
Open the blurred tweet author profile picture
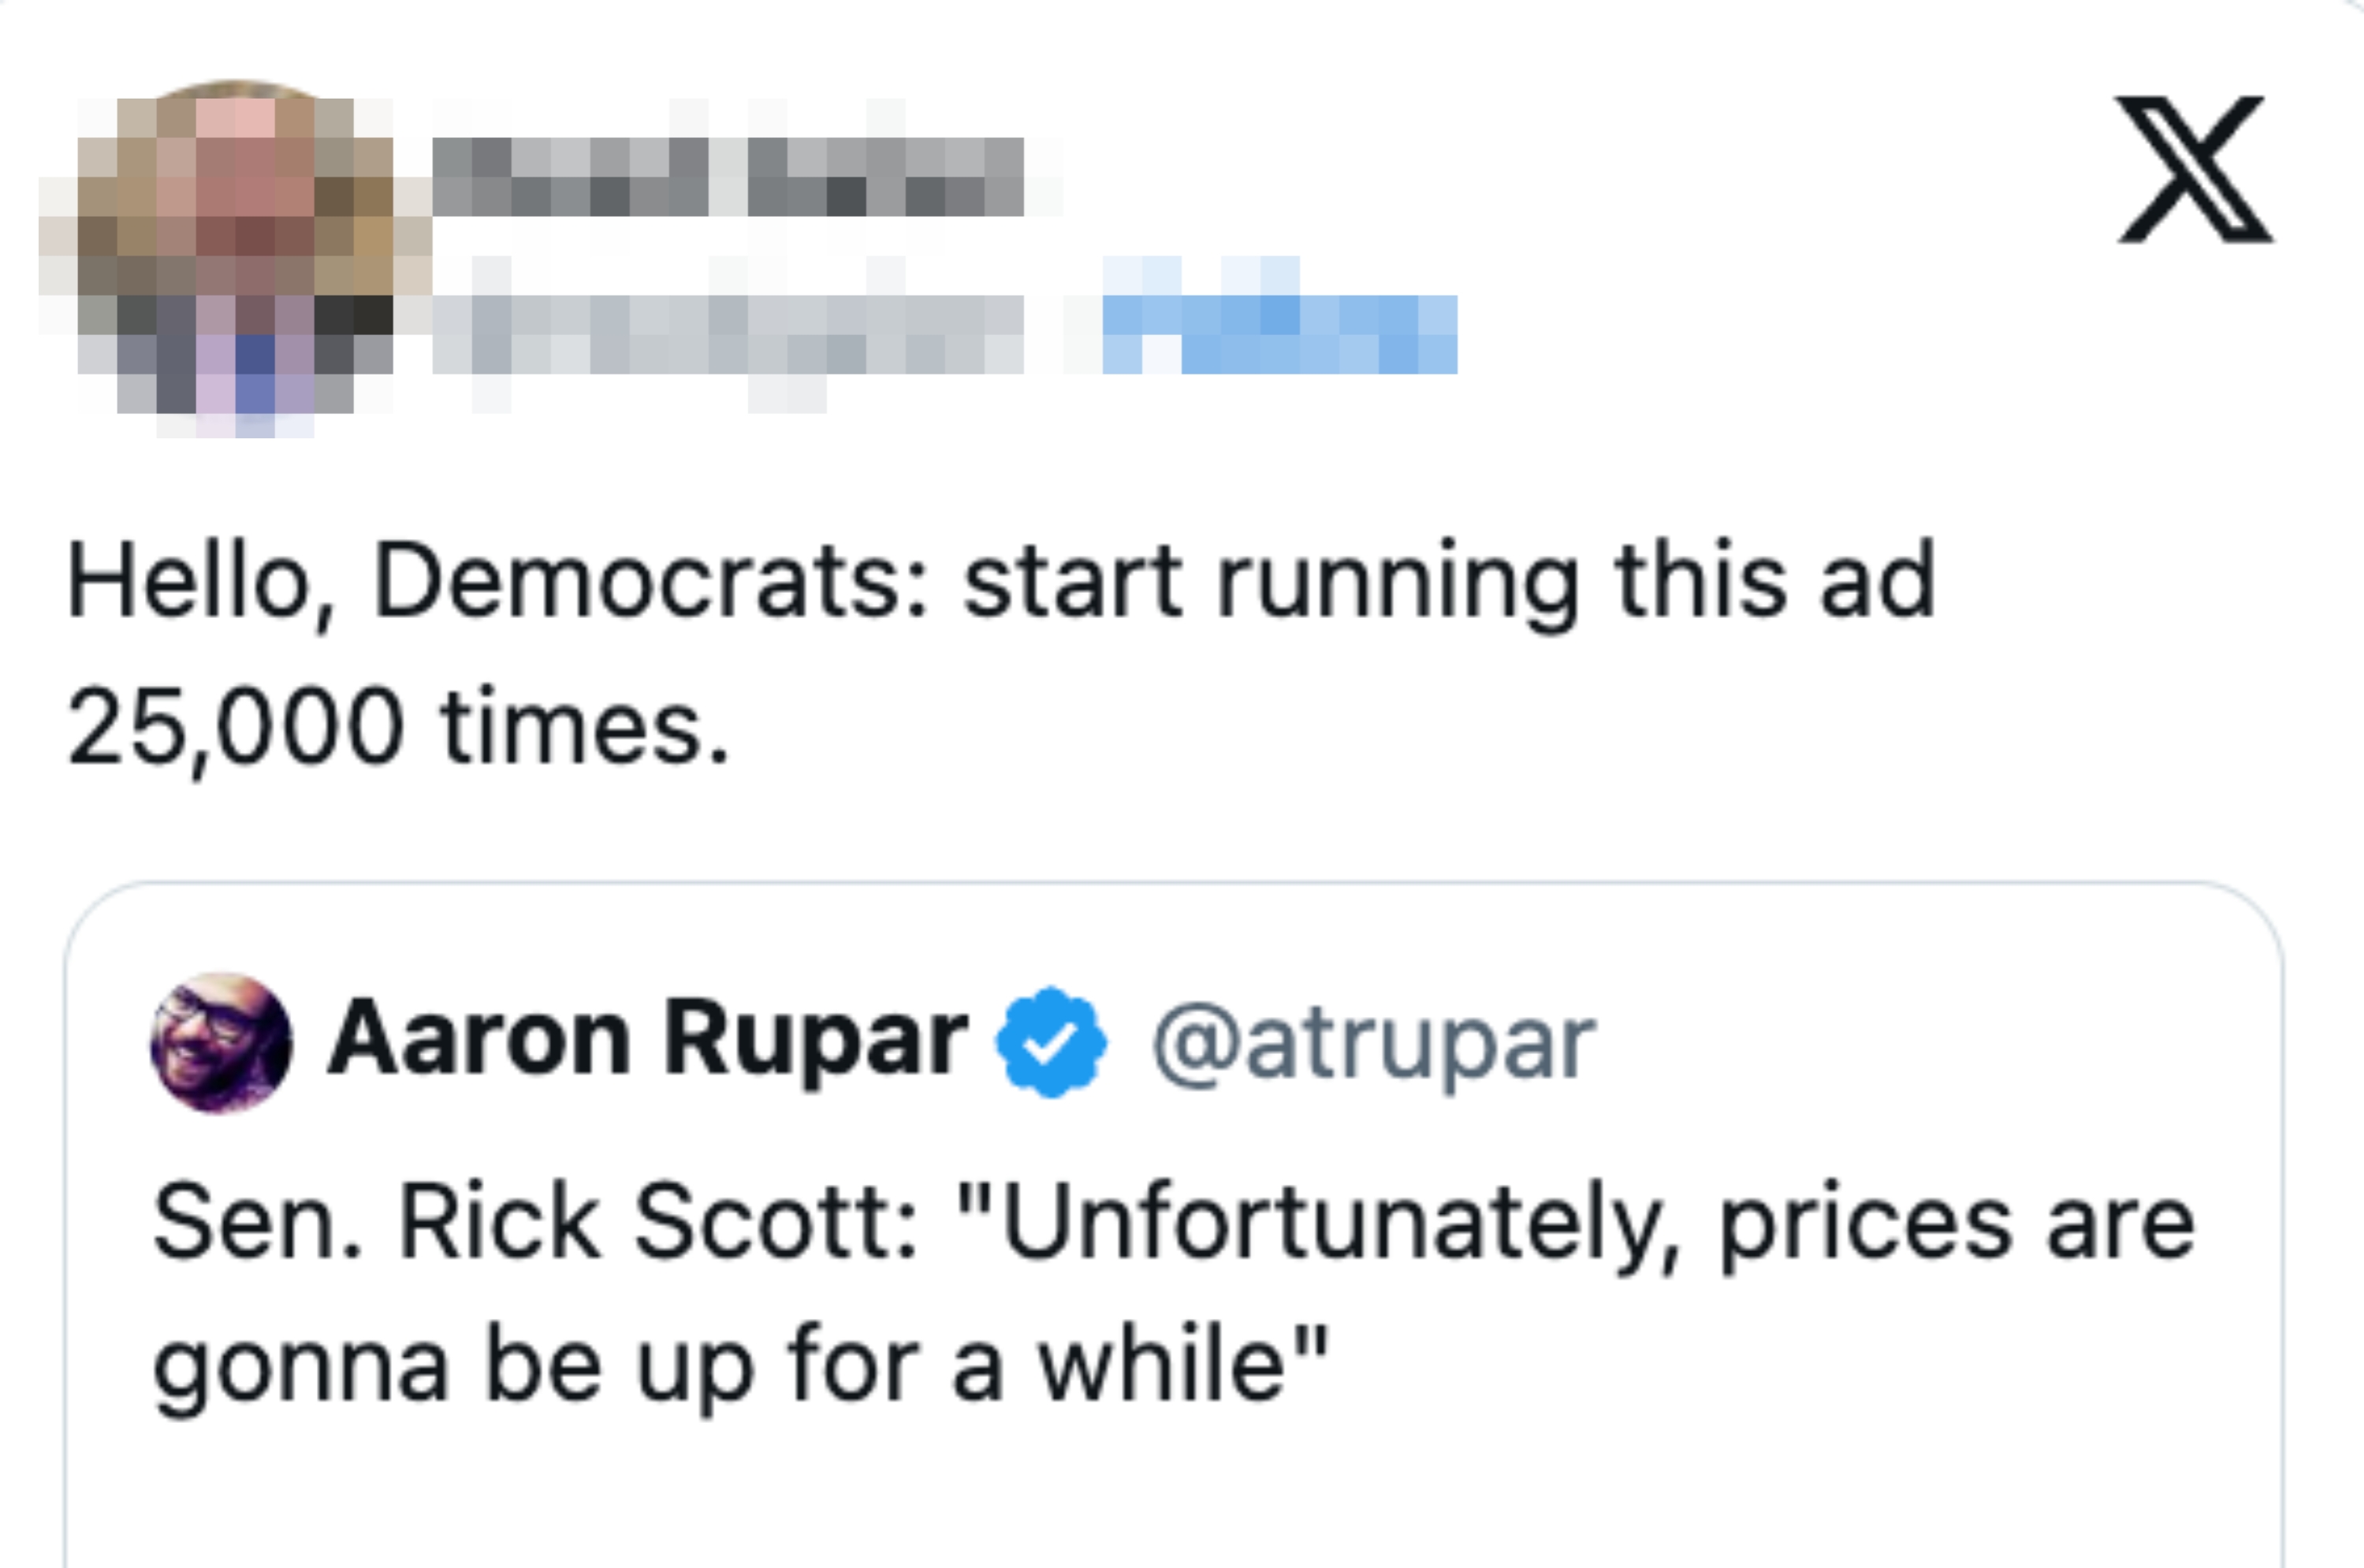click(236, 256)
